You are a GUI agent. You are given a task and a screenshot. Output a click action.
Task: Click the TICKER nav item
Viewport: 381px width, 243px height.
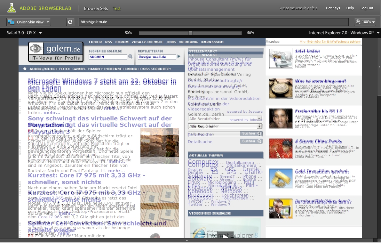(x=95, y=42)
